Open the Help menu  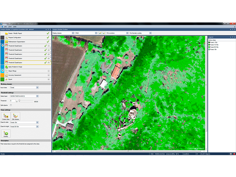coord(15,27)
